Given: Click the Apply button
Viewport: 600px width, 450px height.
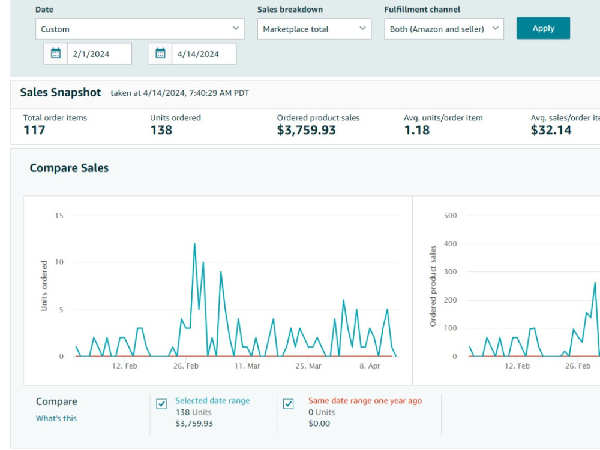Looking at the screenshot, I should click(x=543, y=28).
